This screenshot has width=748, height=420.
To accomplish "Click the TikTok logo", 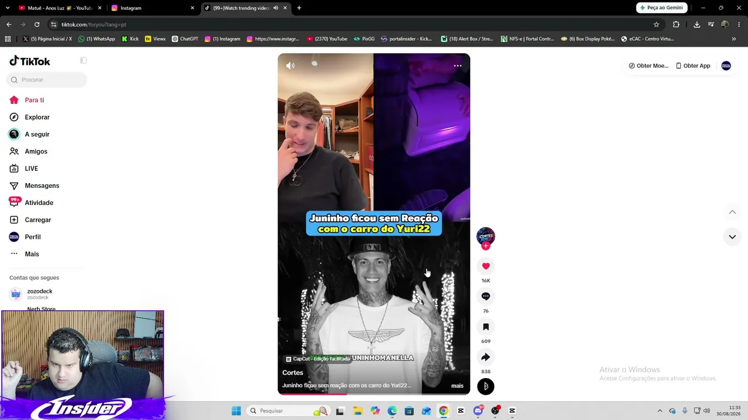I will click(30, 61).
